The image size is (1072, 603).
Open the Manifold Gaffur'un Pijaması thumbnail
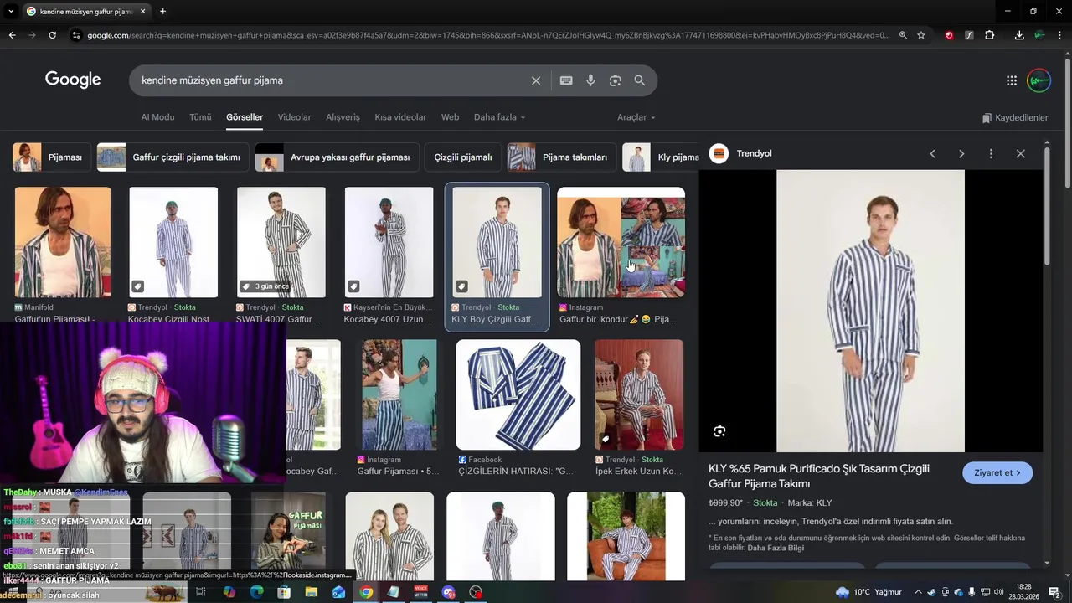(x=63, y=243)
